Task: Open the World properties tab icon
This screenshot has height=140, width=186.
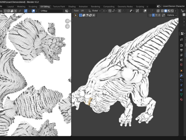Action: [x=181, y=65]
